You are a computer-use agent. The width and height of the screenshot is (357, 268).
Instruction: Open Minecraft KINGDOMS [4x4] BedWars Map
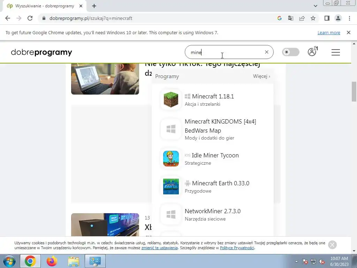pos(220,126)
